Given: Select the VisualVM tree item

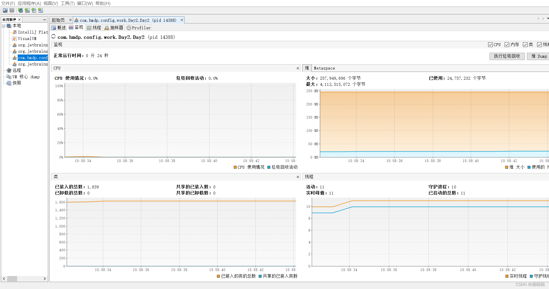Looking at the screenshot, I should click(x=27, y=39).
